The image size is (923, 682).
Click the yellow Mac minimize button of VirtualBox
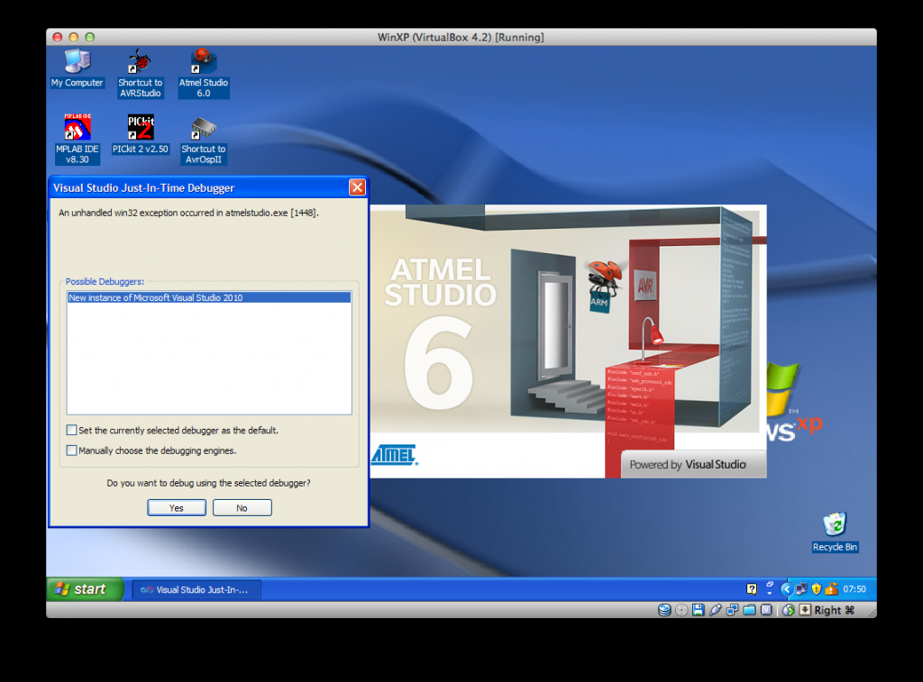coord(74,37)
